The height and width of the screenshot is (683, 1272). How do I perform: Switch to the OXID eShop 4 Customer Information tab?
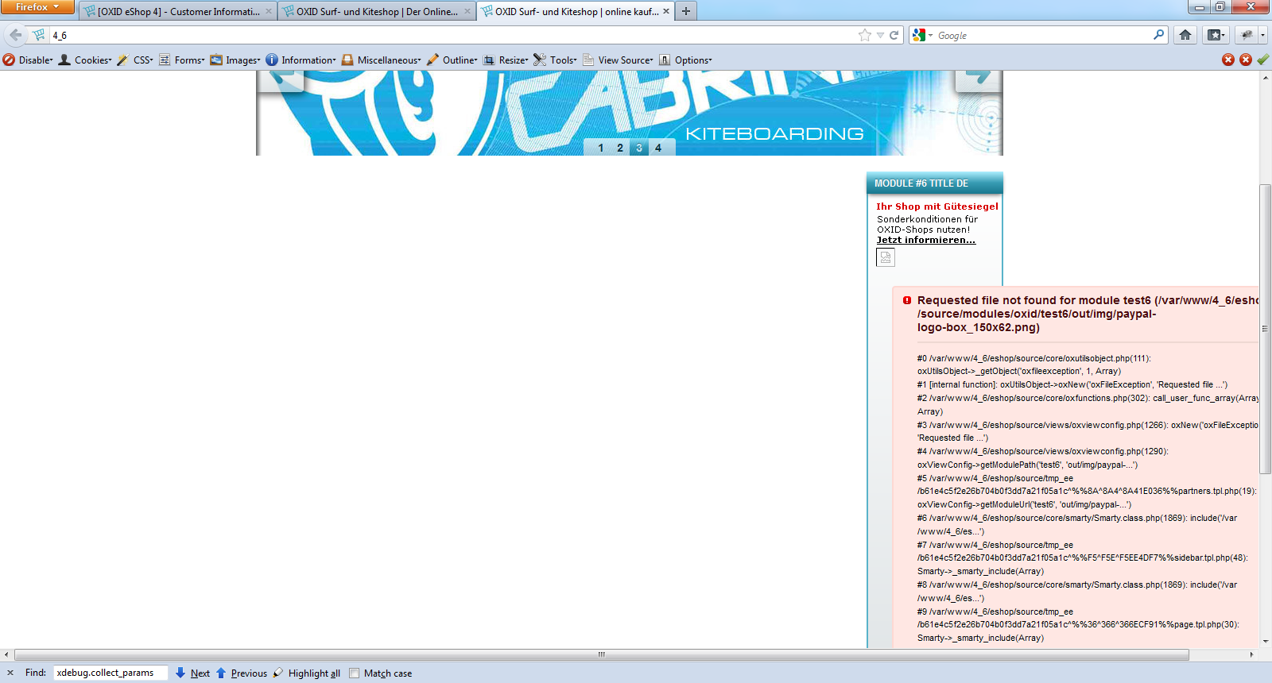[177, 12]
